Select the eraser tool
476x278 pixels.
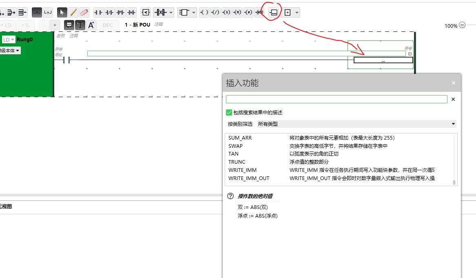(84, 13)
